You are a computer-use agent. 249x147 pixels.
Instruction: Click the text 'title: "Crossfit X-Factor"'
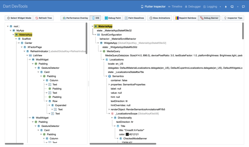coord(132,130)
